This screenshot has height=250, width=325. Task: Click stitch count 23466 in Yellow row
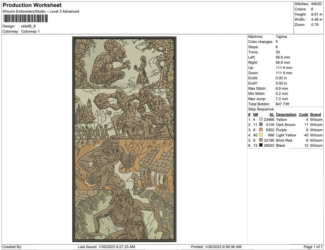(x=269, y=119)
